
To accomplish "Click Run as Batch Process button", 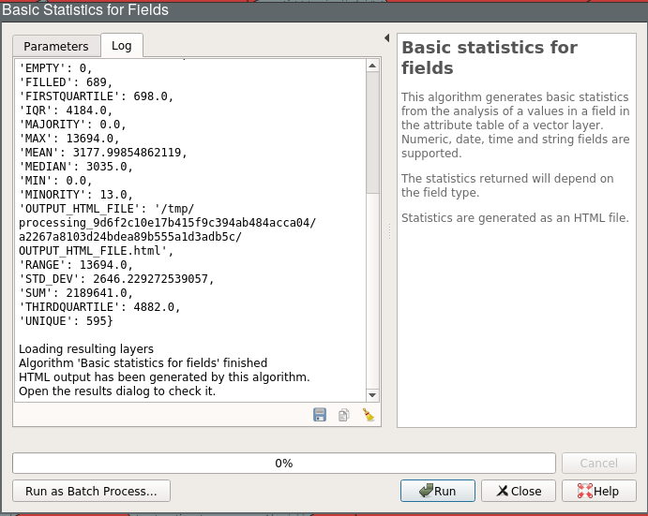I will coord(91,491).
